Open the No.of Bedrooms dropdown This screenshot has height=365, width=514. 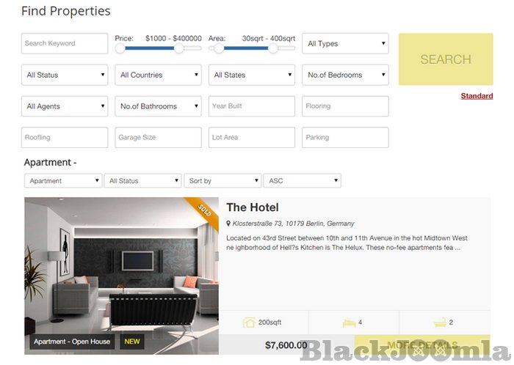tap(345, 75)
